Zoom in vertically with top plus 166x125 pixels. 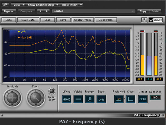(x=36, y=91)
